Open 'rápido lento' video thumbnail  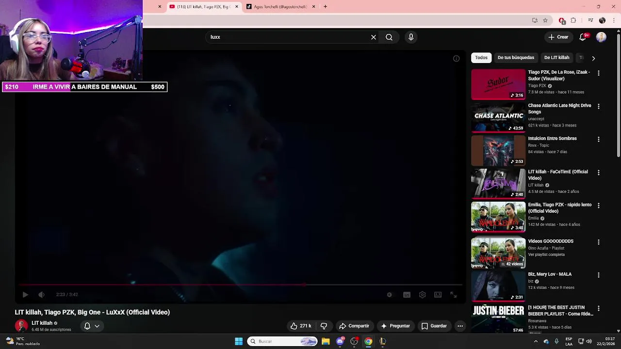pyautogui.click(x=498, y=217)
